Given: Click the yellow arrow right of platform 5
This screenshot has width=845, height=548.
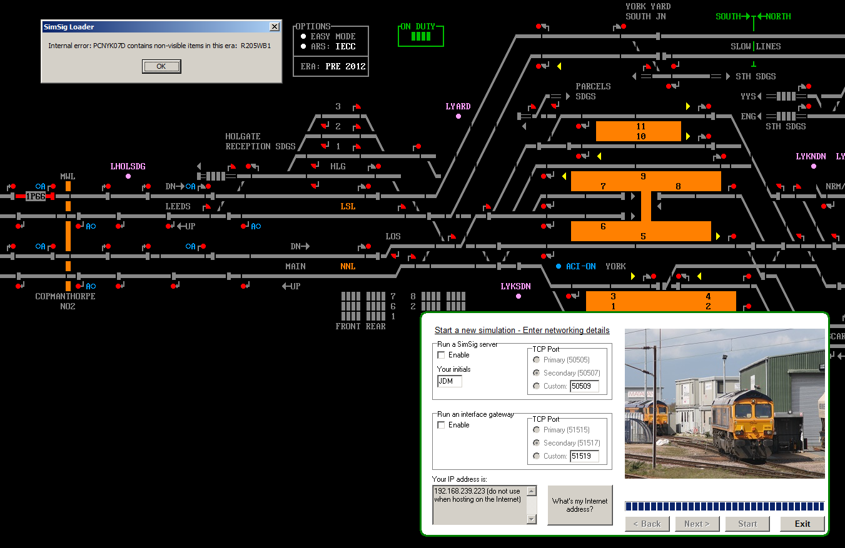Looking at the screenshot, I should 718,236.
